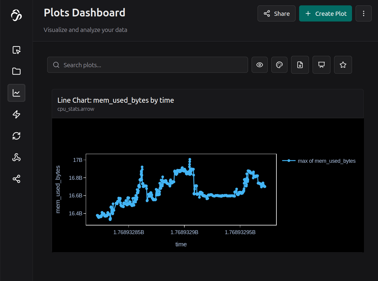Toggle plot visibility with eye icon
Image resolution: width=378 pixels, height=281 pixels.
coord(260,65)
